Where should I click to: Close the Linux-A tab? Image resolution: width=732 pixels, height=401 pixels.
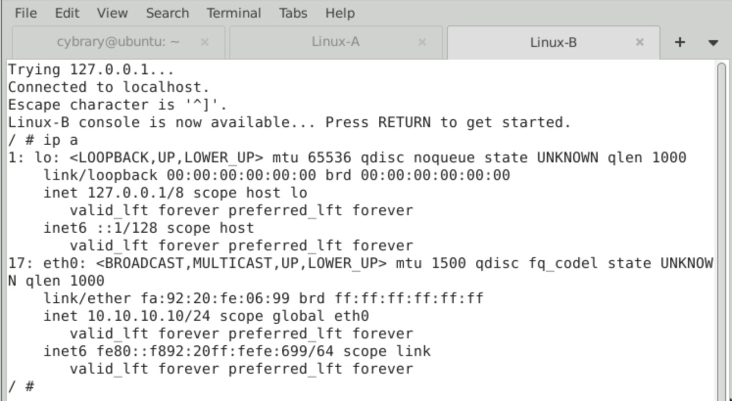tap(422, 43)
